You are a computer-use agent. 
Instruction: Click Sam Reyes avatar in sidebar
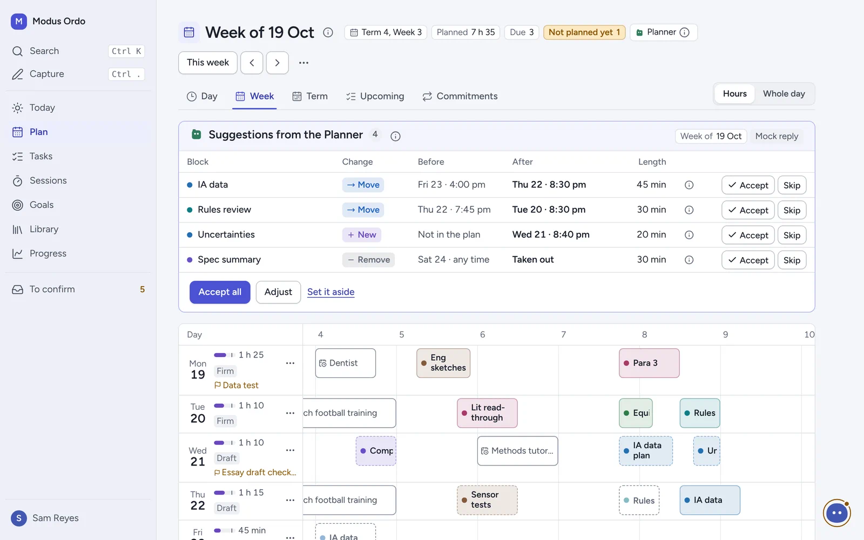click(19, 518)
